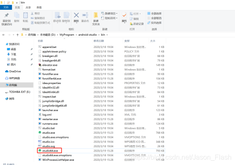This screenshot has width=235, height=165.
Task: Expand chevron after MyProgram in address bar
Action: point(76,35)
